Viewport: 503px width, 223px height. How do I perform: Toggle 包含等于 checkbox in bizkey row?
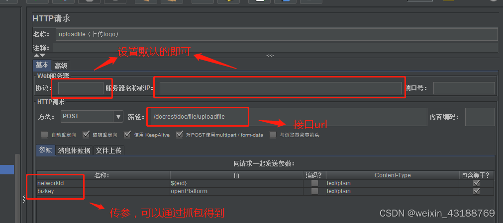[x=477, y=191]
